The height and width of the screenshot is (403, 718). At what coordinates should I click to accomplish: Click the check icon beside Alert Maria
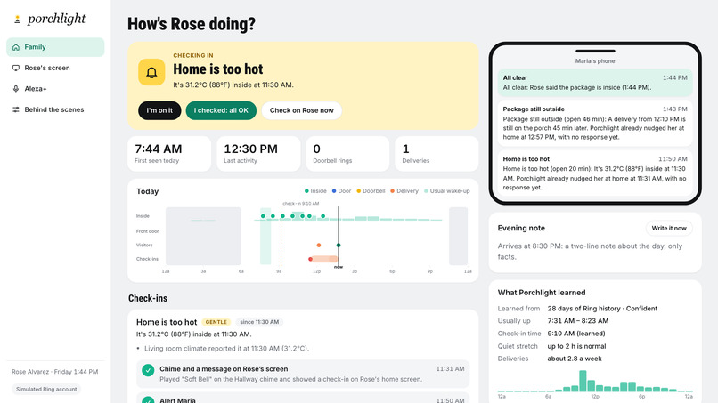[148, 399]
